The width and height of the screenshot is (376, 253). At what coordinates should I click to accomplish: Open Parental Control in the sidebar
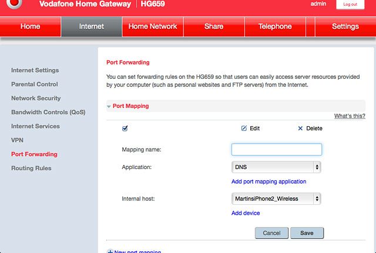[35, 85]
